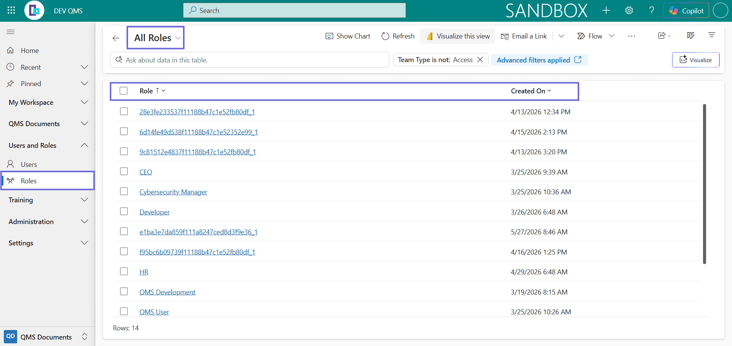Toggle the select all rows checkbox
The height and width of the screenshot is (346, 732).
coord(124,91)
